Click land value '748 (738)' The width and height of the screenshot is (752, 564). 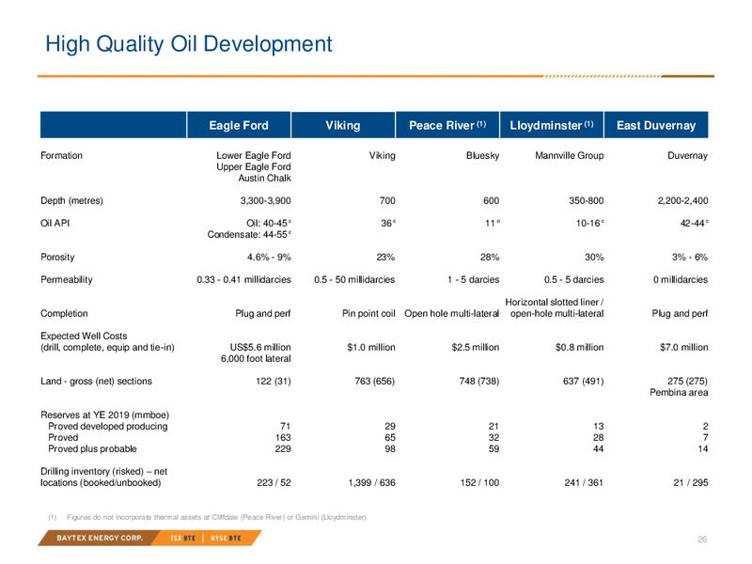click(x=479, y=381)
